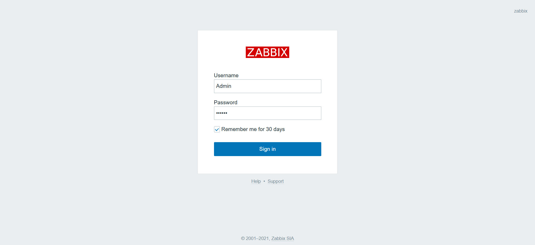Click the "Admin" text inside Username field
The height and width of the screenshot is (245, 535).
[x=223, y=86]
